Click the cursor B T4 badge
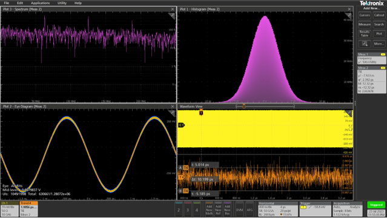Screen dimensions: 387x218 click(185, 191)
